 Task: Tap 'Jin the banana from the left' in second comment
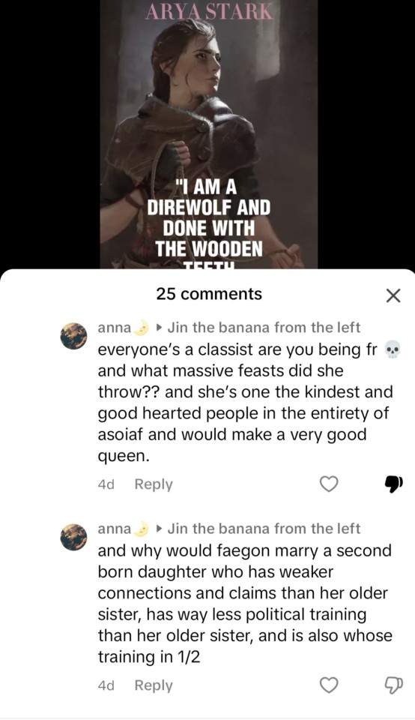coord(264,529)
